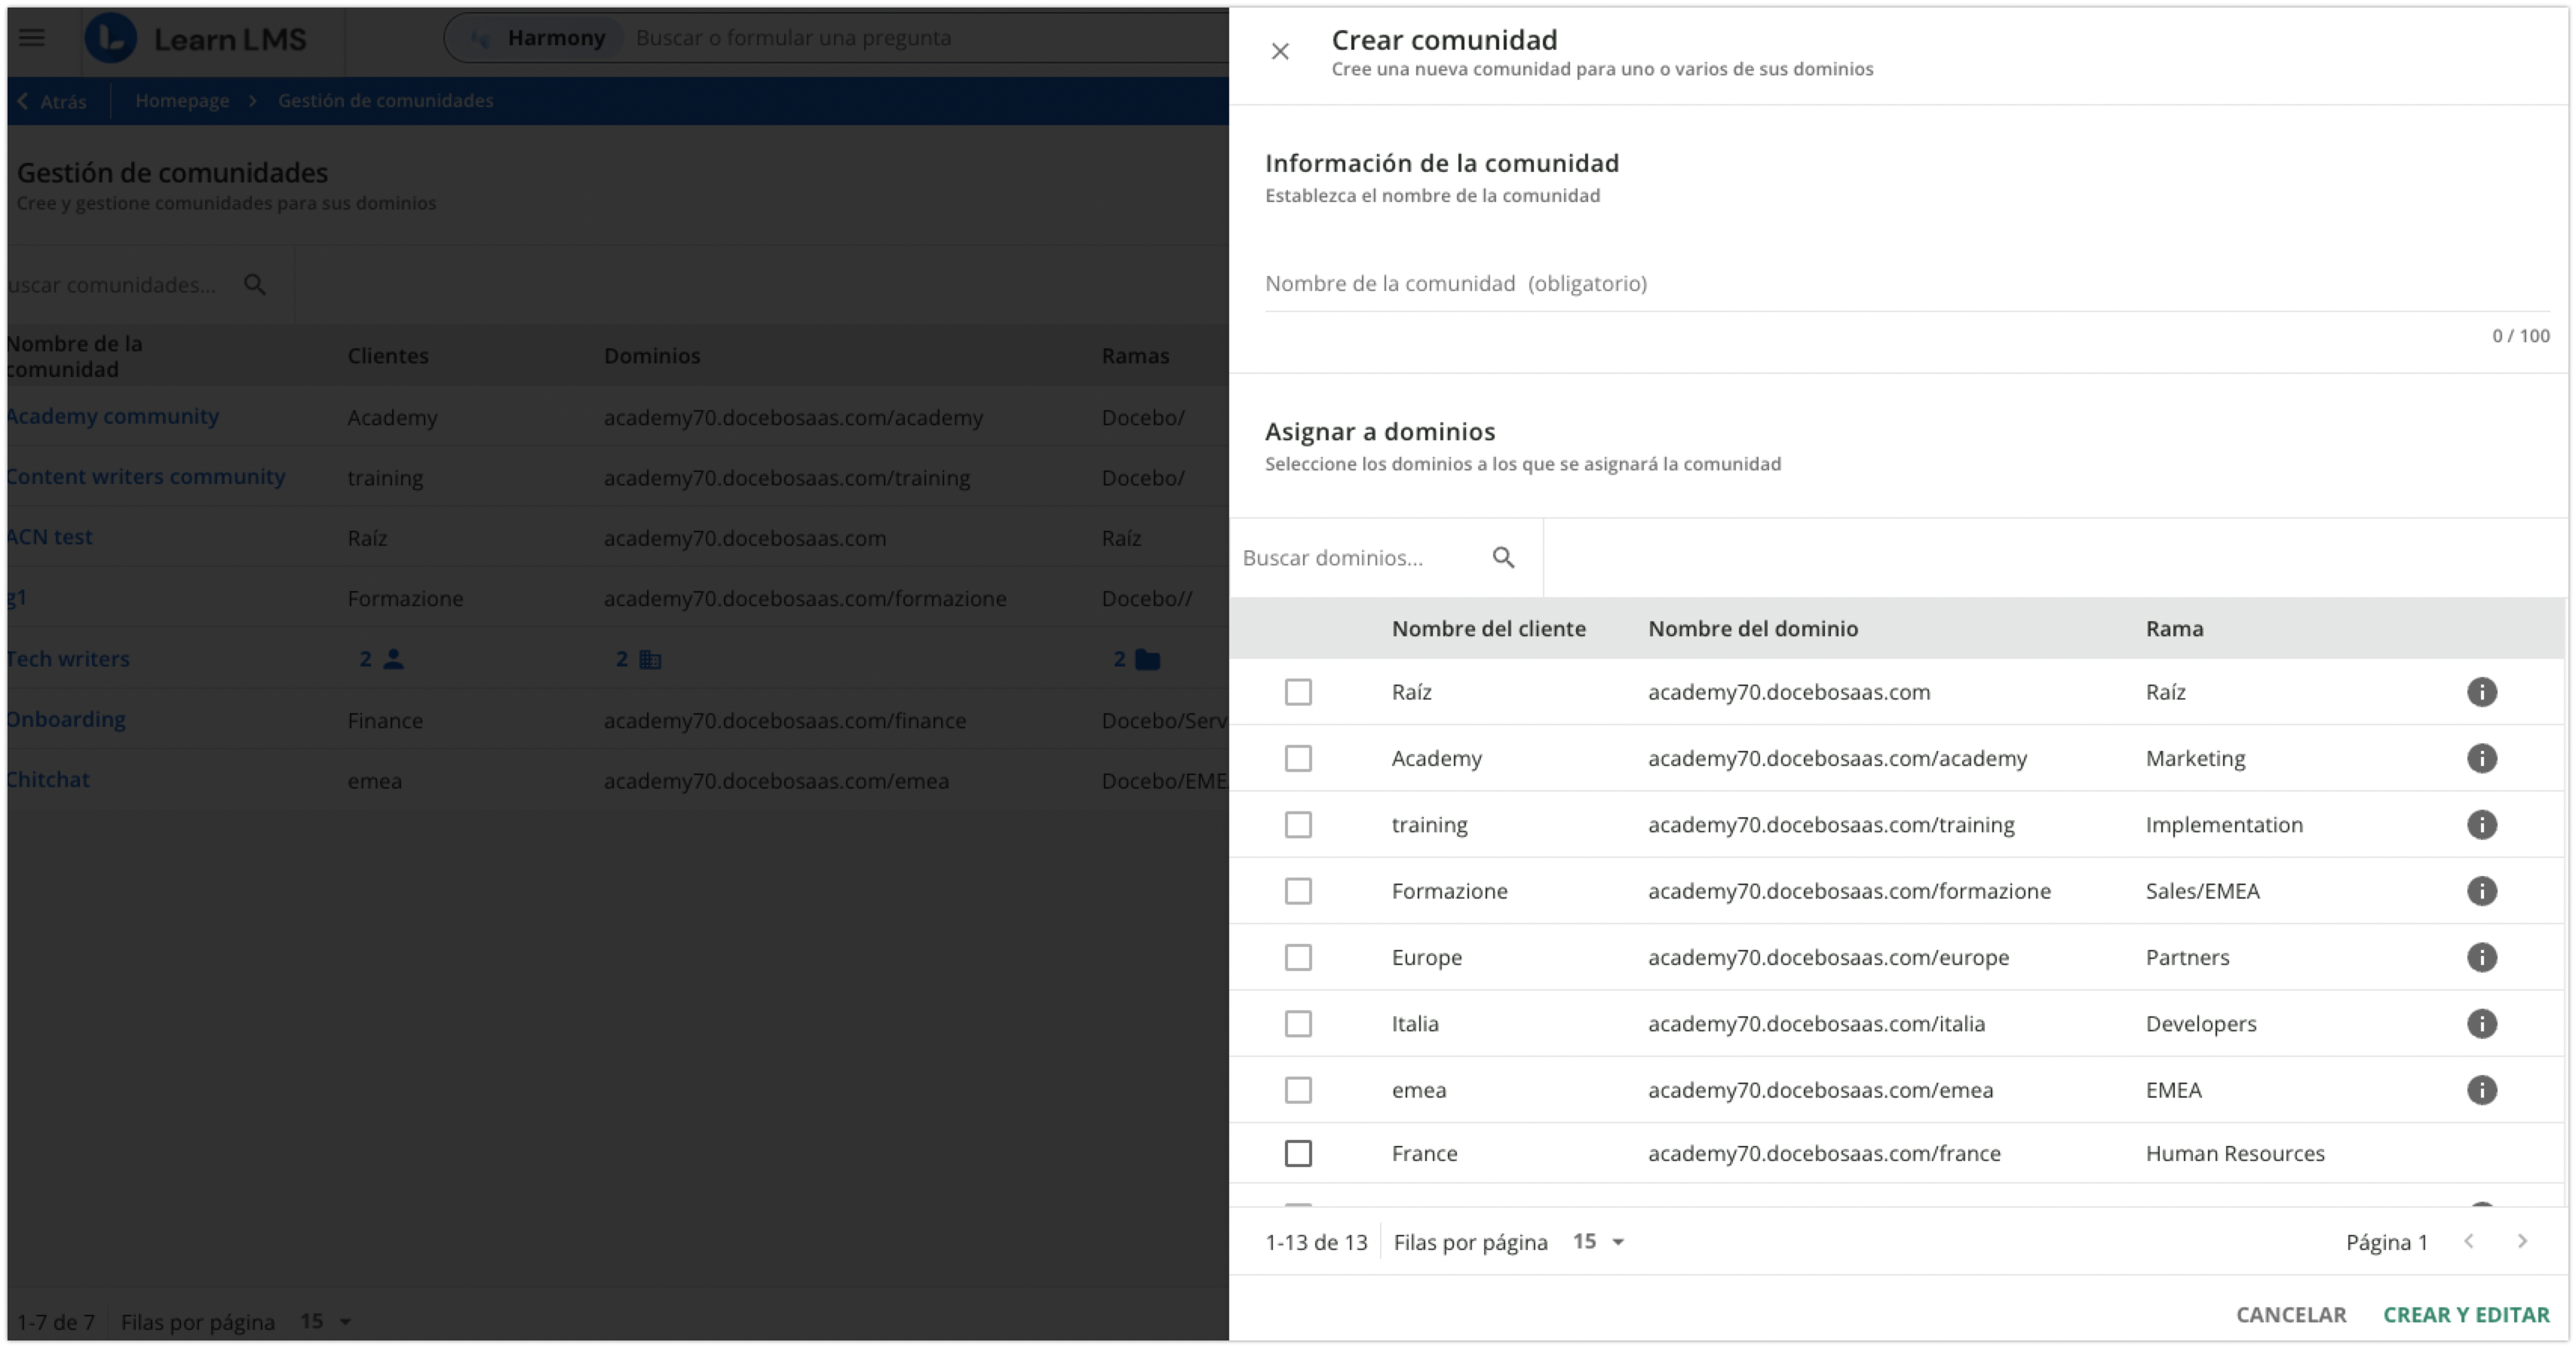Open info icon for Academy domain row
The height and width of the screenshot is (1348, 2576).
2481,758
